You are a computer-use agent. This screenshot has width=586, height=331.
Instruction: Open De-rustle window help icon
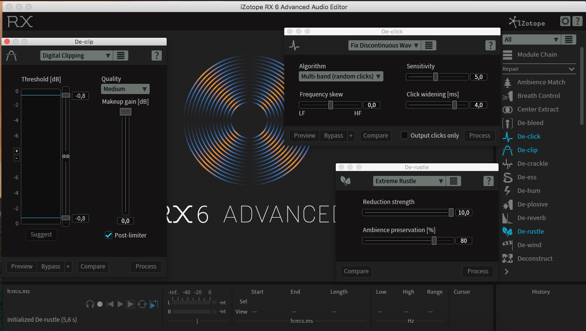point(488,181)
